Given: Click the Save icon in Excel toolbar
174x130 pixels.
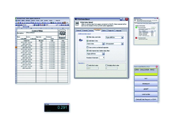Looking at the screenshot, I should 20,23.
